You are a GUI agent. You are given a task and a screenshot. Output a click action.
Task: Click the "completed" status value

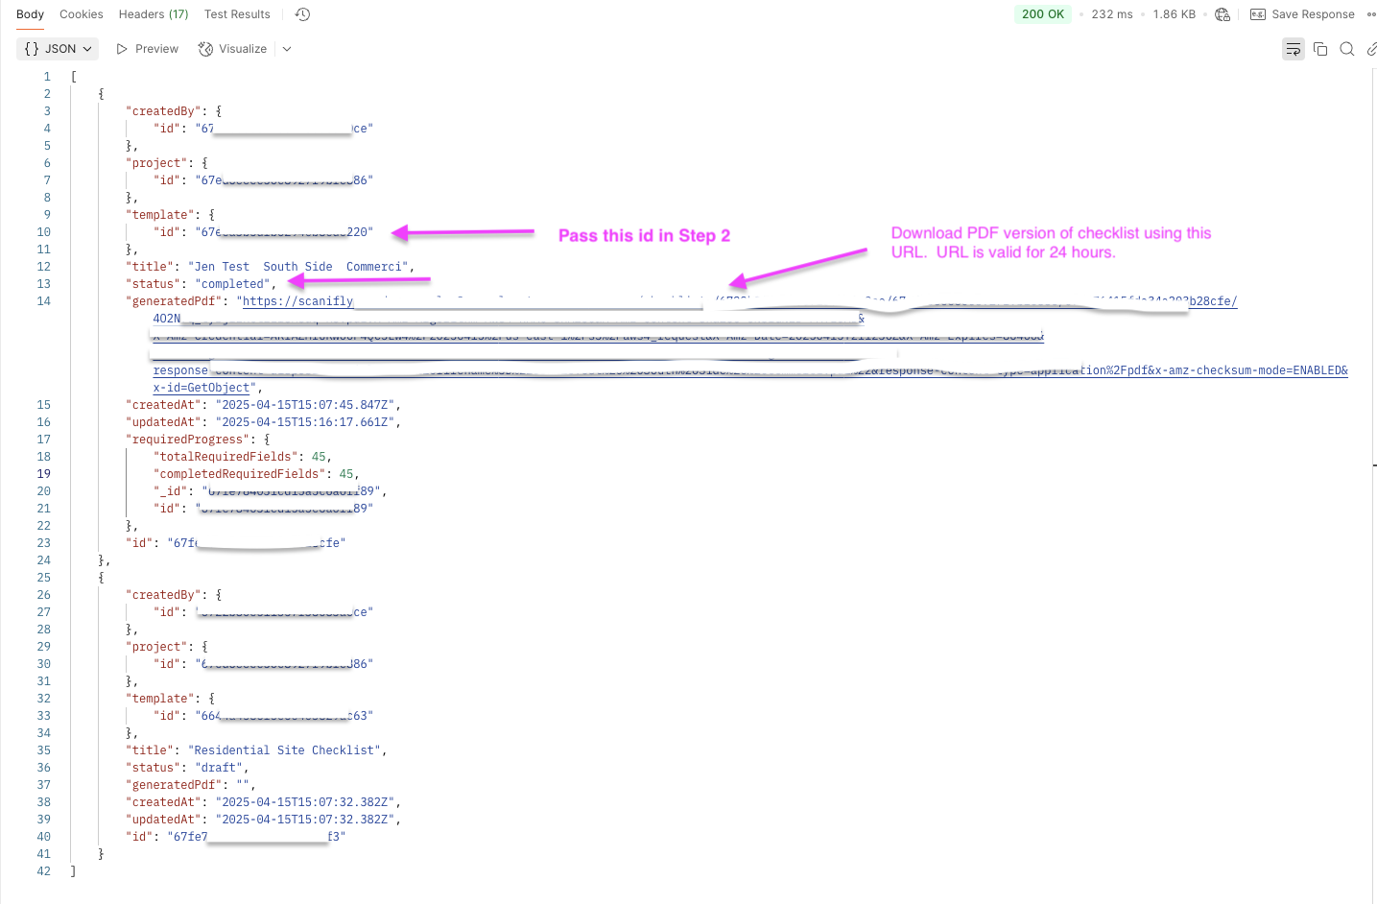coord(233,284)
